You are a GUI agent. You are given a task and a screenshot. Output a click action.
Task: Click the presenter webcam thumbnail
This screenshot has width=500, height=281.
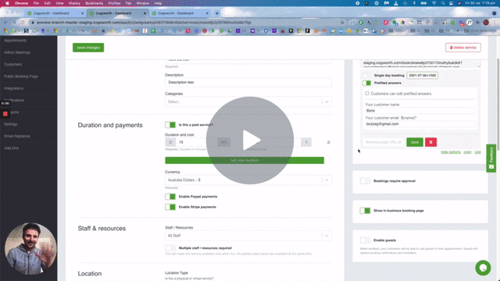pyautogui.click(x=30, y=249)
